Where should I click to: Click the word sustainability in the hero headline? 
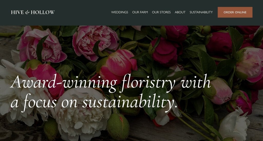128,102
